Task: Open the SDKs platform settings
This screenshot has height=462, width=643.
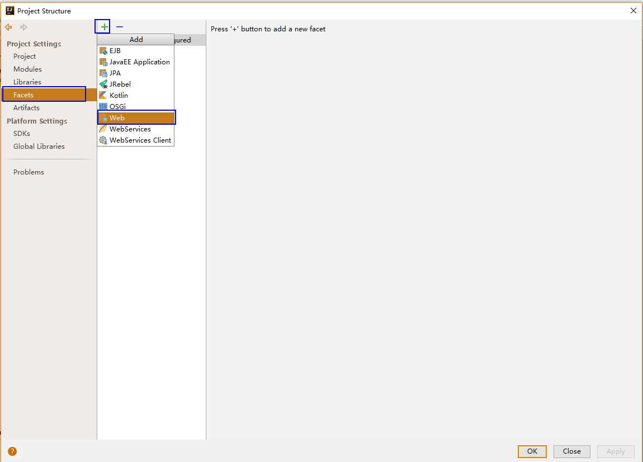Action: pyautogui.click(x=22, y=133)
